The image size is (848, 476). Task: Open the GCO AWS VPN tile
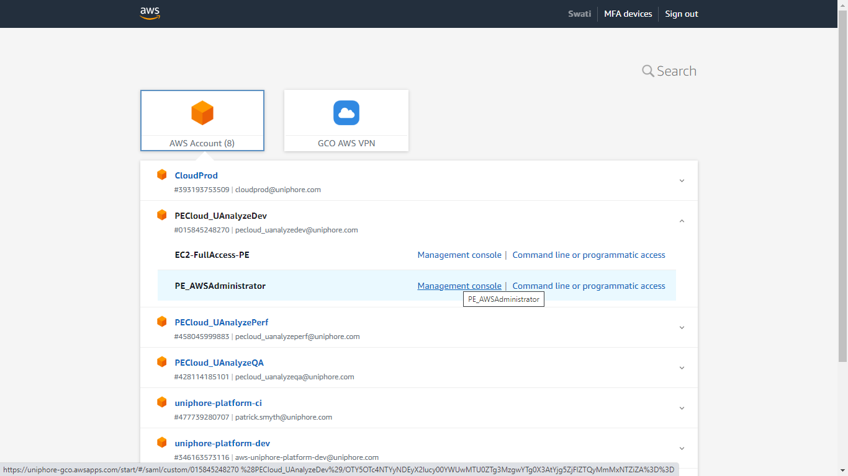point(346,120)
